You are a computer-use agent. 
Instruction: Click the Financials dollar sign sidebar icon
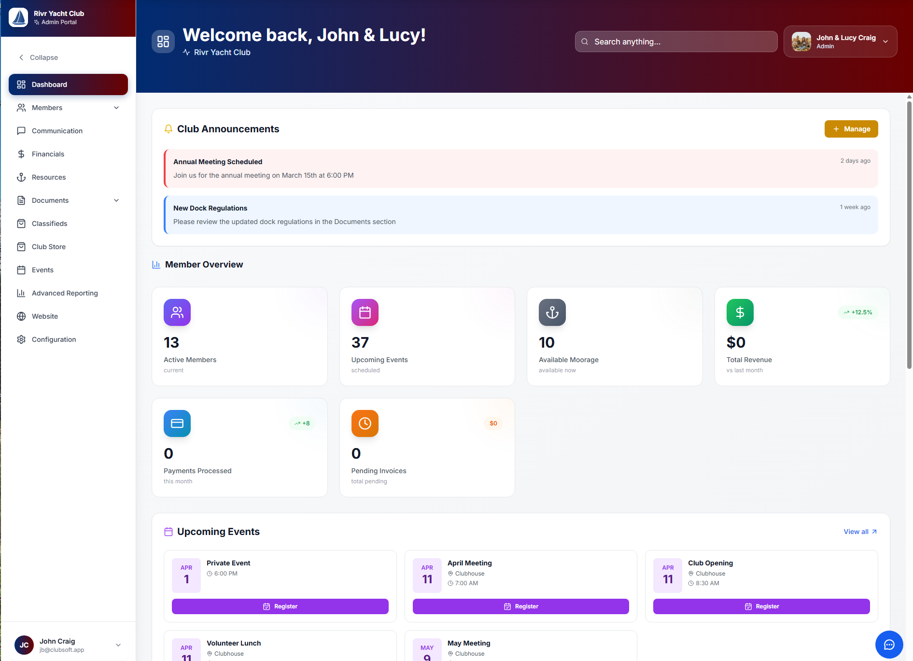point(21,154)
